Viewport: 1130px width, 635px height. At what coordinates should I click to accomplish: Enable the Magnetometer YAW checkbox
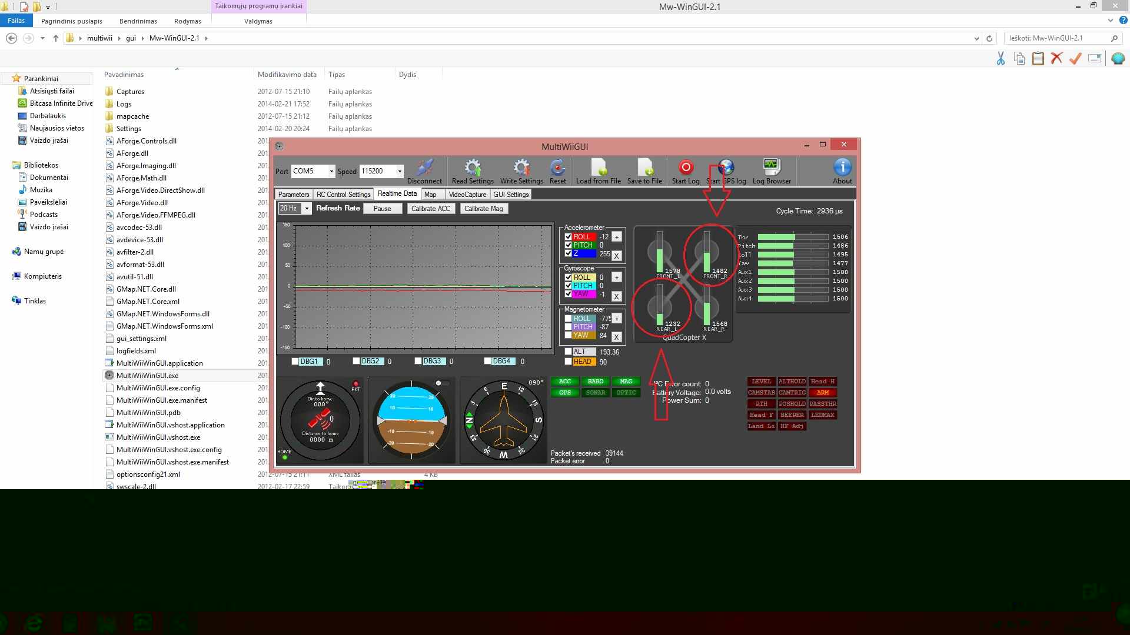[x=569, y=335]
